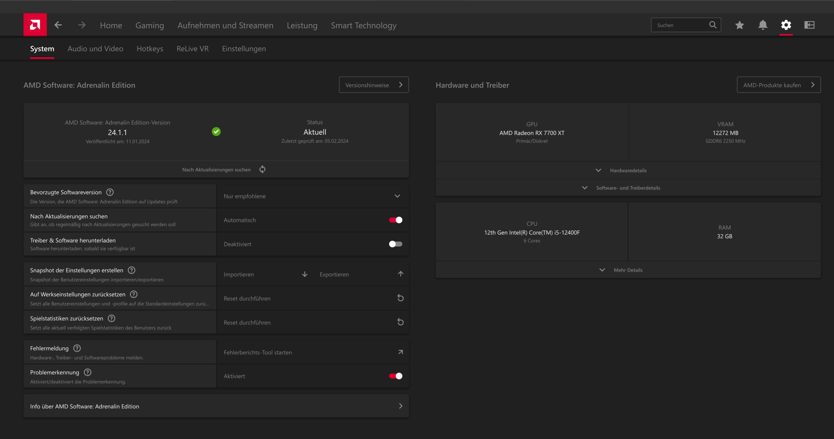Expand Mehr Details under CPU
Image resolution: width=834 pixels, height=439 pixels.
628,270
